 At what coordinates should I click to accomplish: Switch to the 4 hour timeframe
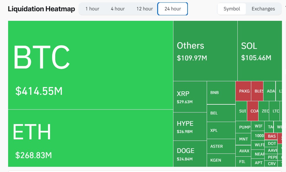(118, 9)
